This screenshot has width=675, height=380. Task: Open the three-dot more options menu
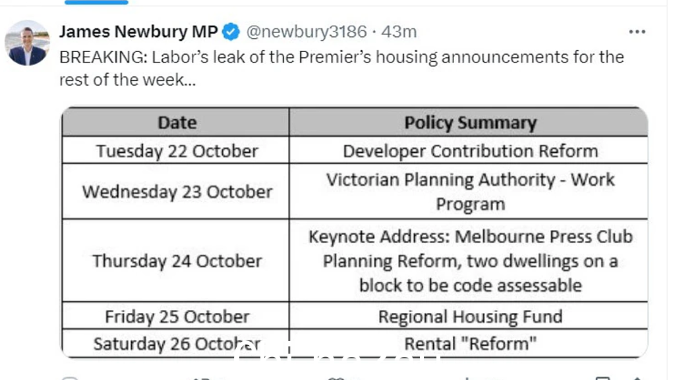pyautogui.click(x=637, y=32)
